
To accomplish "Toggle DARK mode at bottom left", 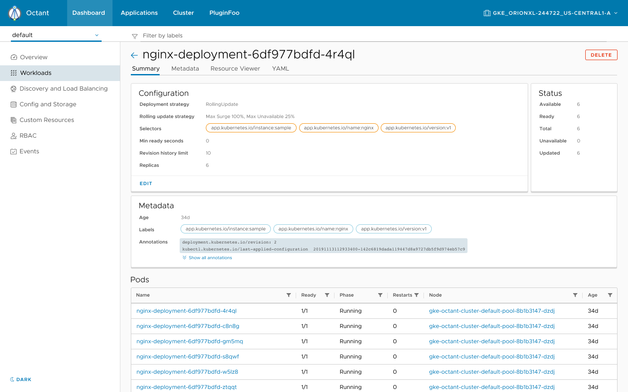I will tap(20, 379).
